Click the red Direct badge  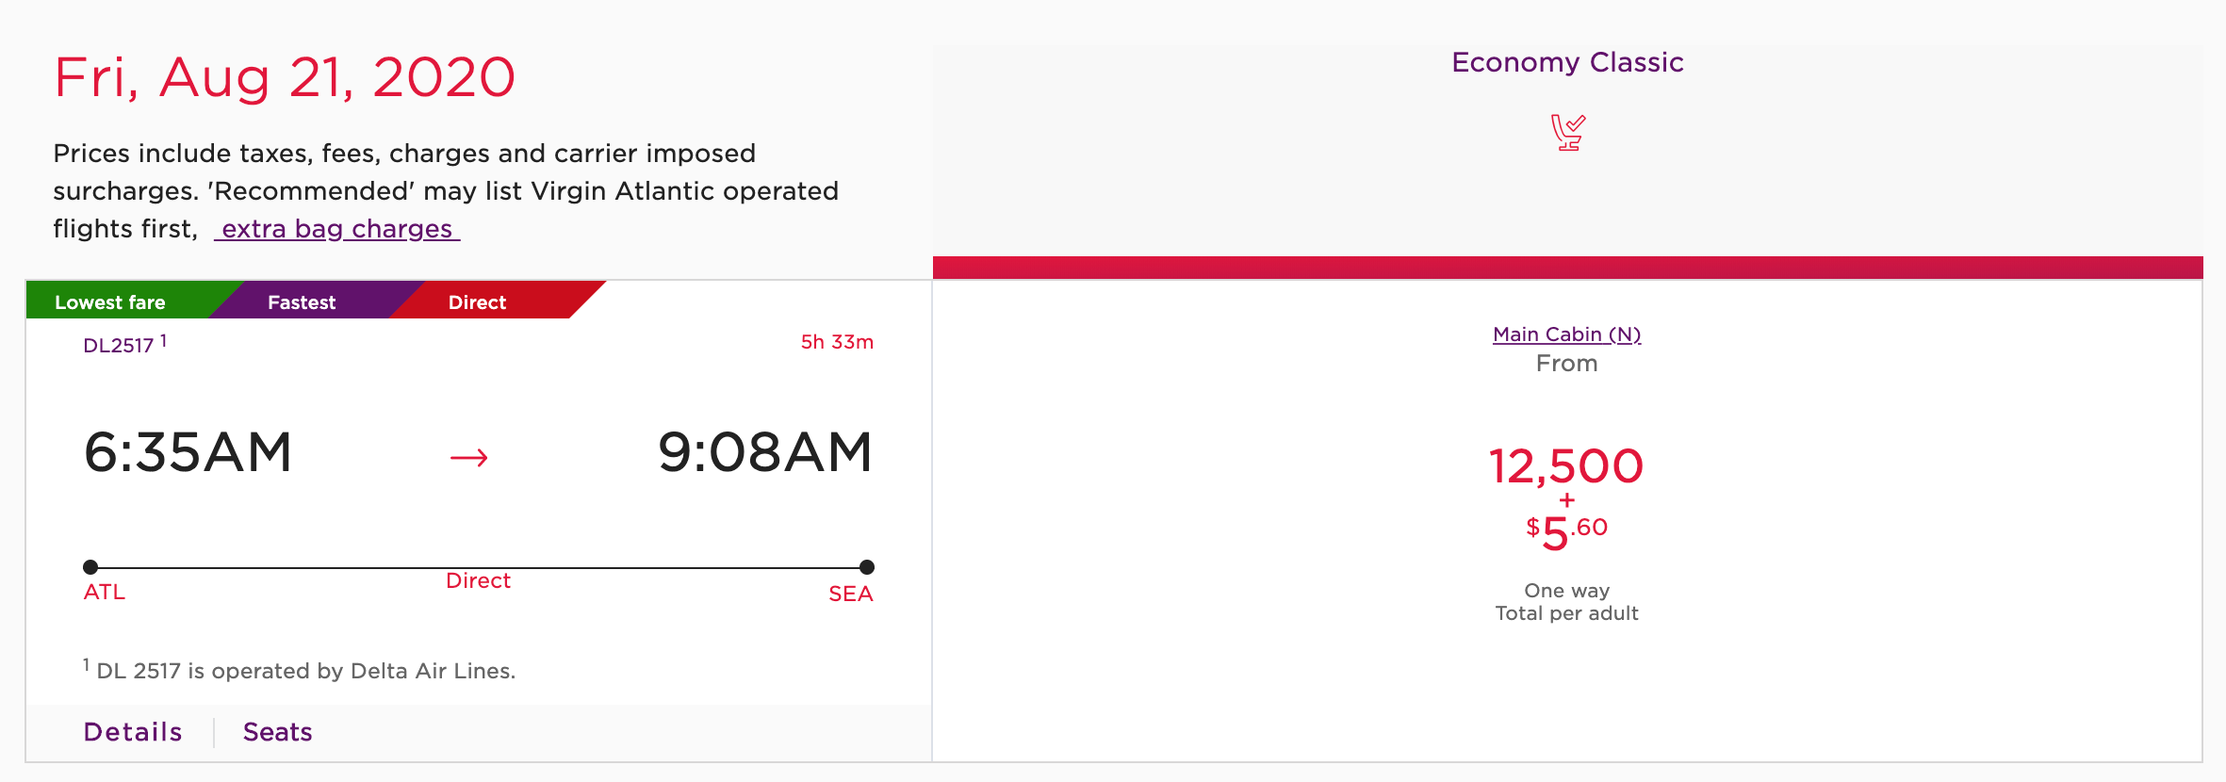(477, 302)
